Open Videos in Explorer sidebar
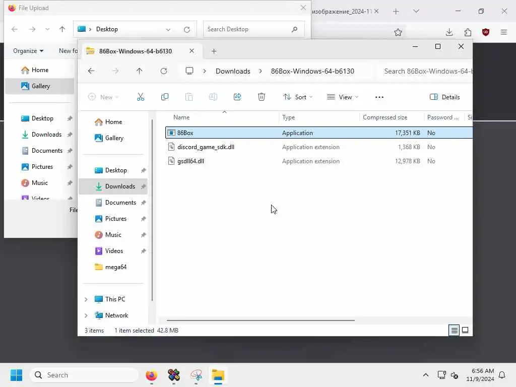Screen dimensions: 516x387 (x=113, y=251)
